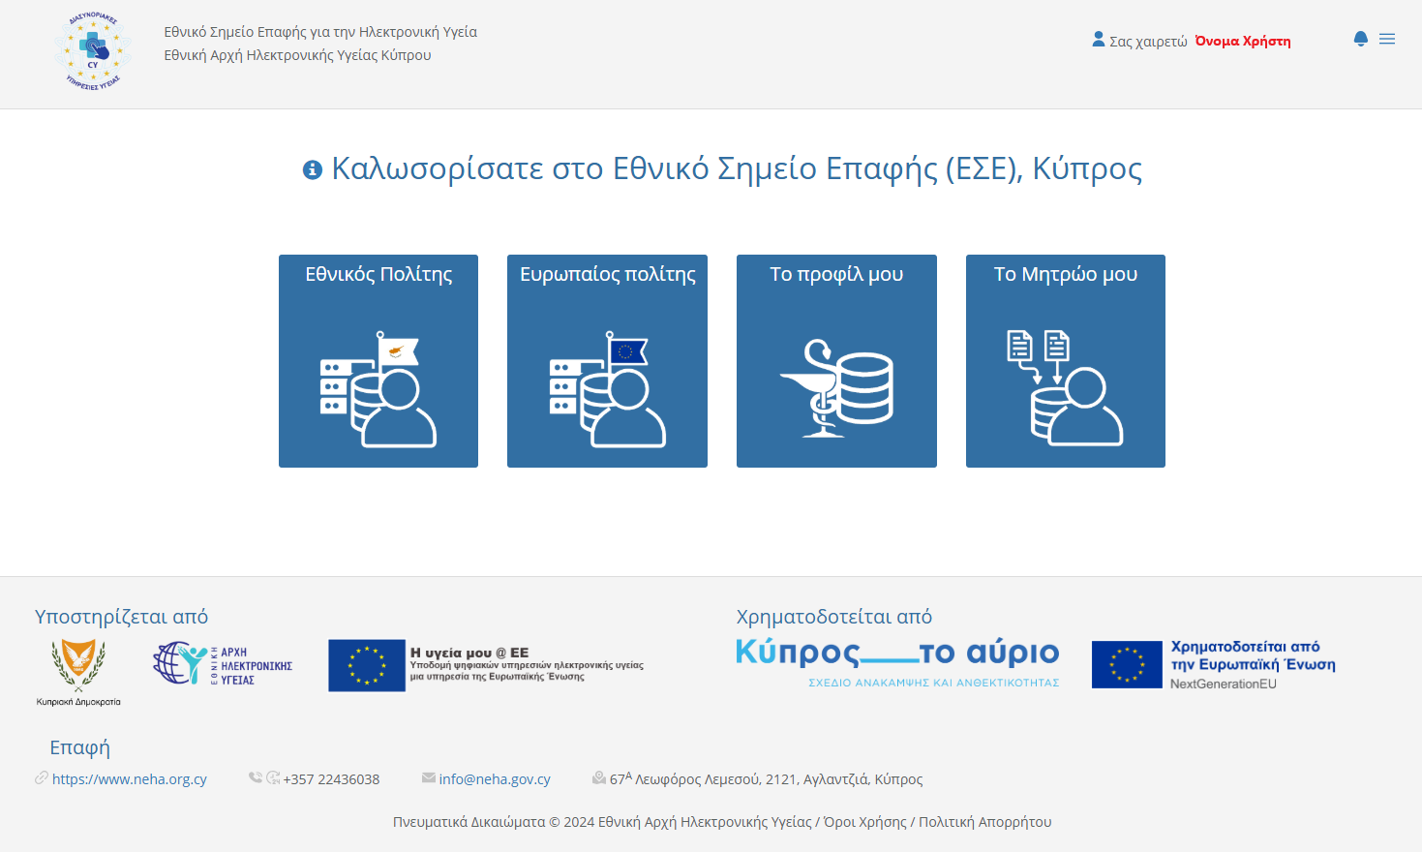The height and width of the screenshot is (852, 1422).
Task: Click the NextGenerationEU funding logo
Action: [1213, 664]
